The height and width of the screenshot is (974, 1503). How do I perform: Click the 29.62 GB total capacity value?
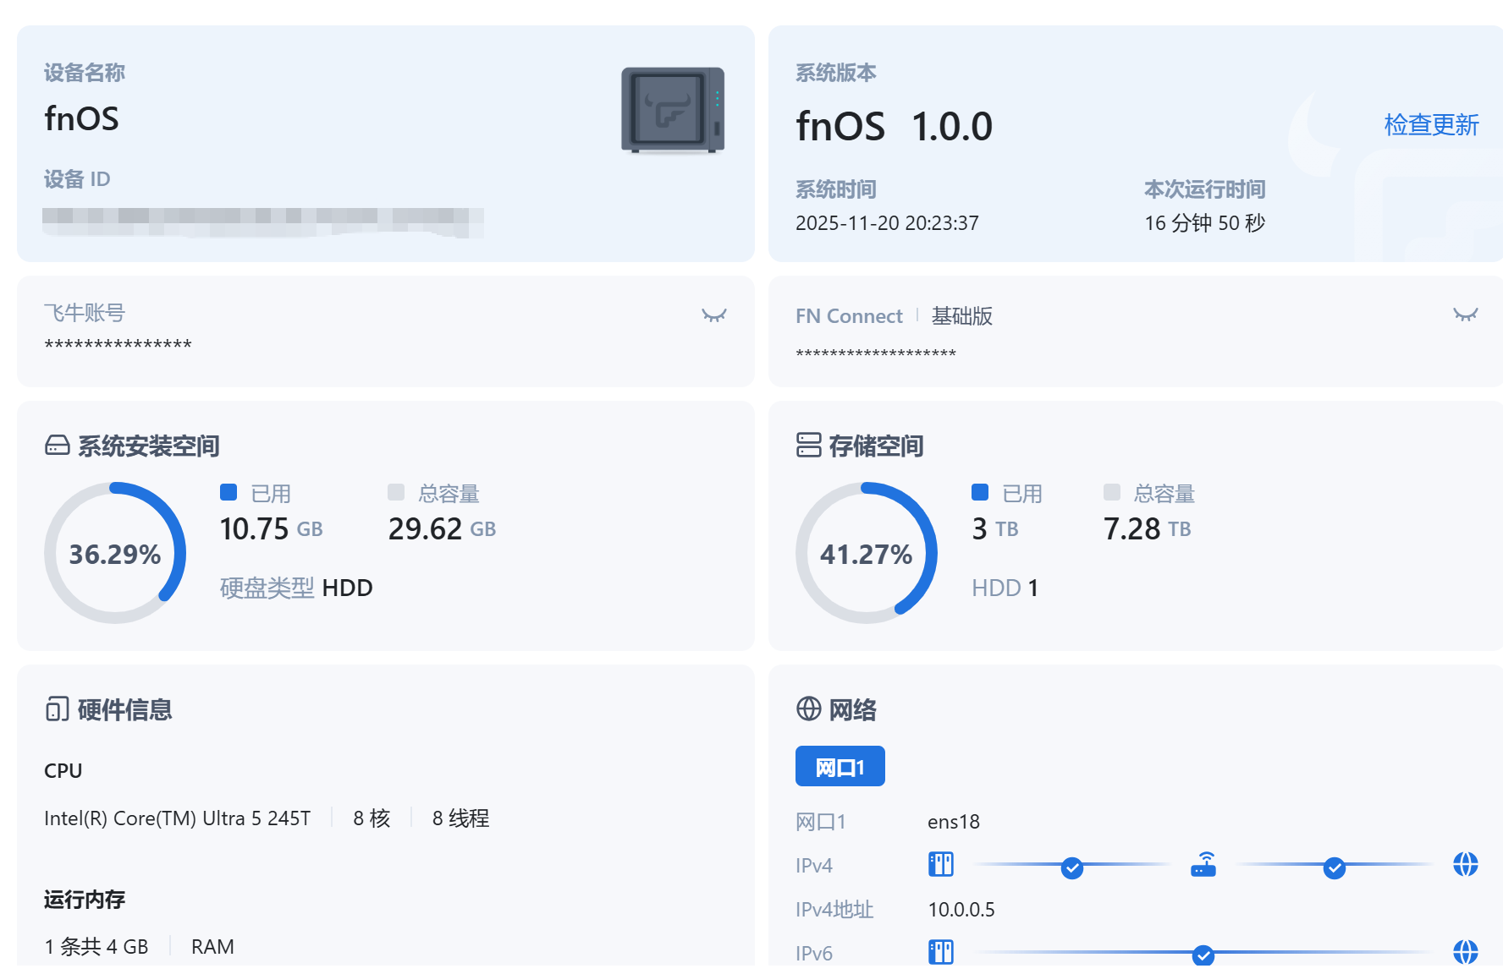coord(442,529)
